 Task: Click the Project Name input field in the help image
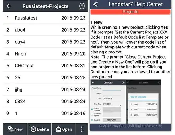(x=112, y=88)
